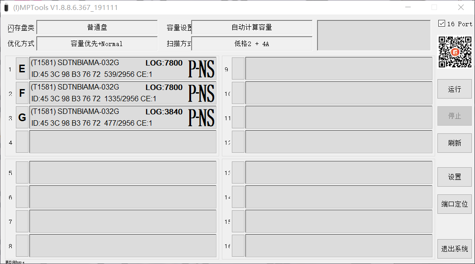Open 设置 (Settings) button
The width and height of the screenshot is (475, 264).
[455, 177]
